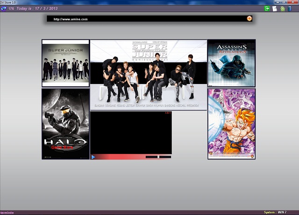Click the green exit arrow icon
The image size is (299, 215).
pyautogui.click(x=267, y=8)
